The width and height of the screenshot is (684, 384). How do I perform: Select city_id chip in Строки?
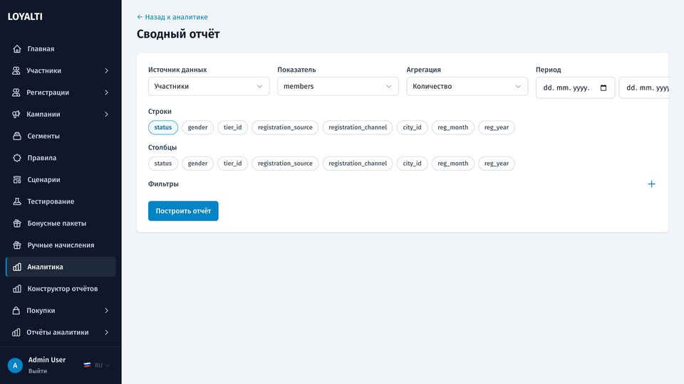(413, 127)
